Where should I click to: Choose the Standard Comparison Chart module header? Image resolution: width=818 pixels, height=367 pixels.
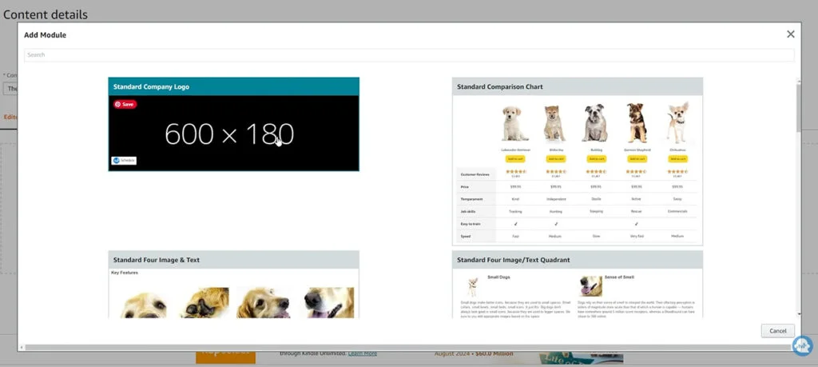coord(578,86)
